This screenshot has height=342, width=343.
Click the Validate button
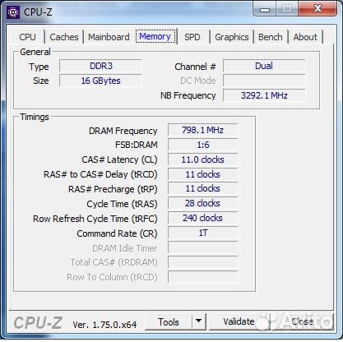pos(239,321)
